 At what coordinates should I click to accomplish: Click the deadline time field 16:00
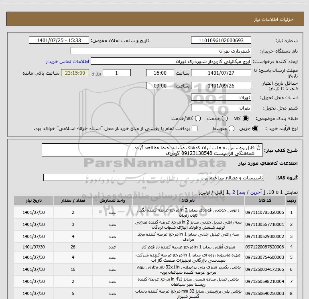point(160,73)
